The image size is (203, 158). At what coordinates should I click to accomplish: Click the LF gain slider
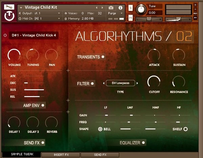(105, 115)
